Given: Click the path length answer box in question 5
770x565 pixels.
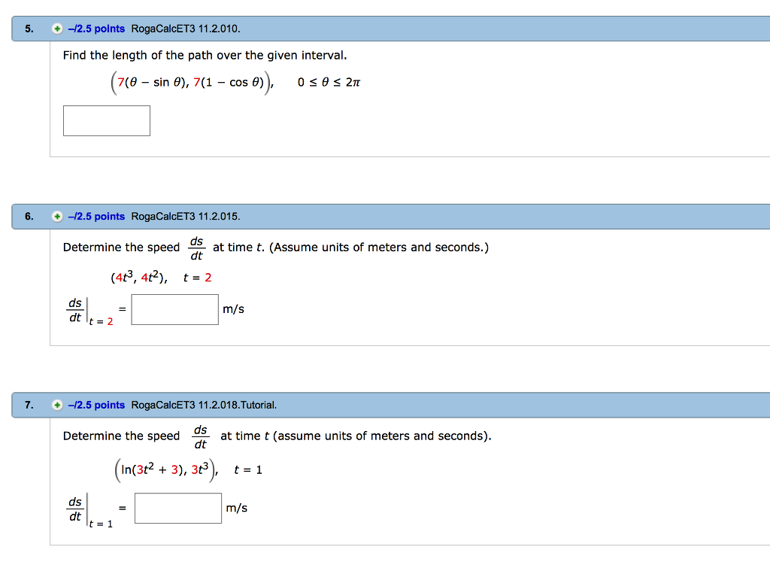Looking at the screenshot, I should click(x=106, y=120).
